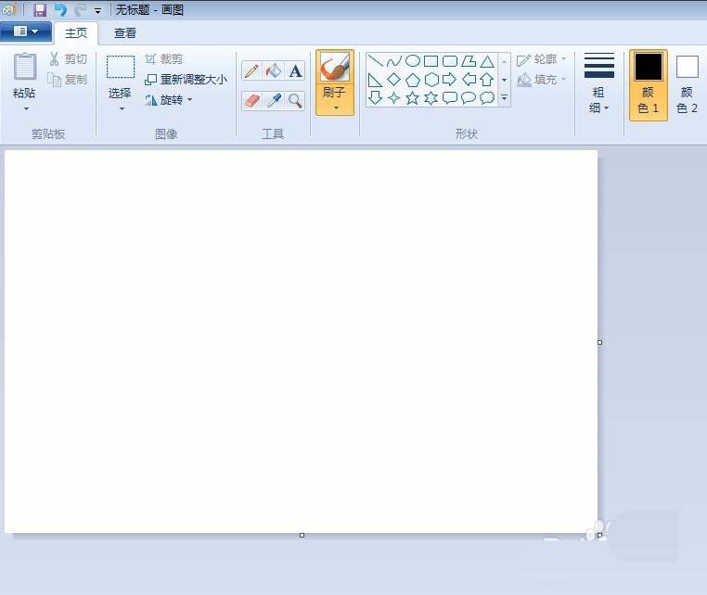Expand the Select (选择) dropdown arrow
Screen dimensions: 707x595
[x=122, y=109]
